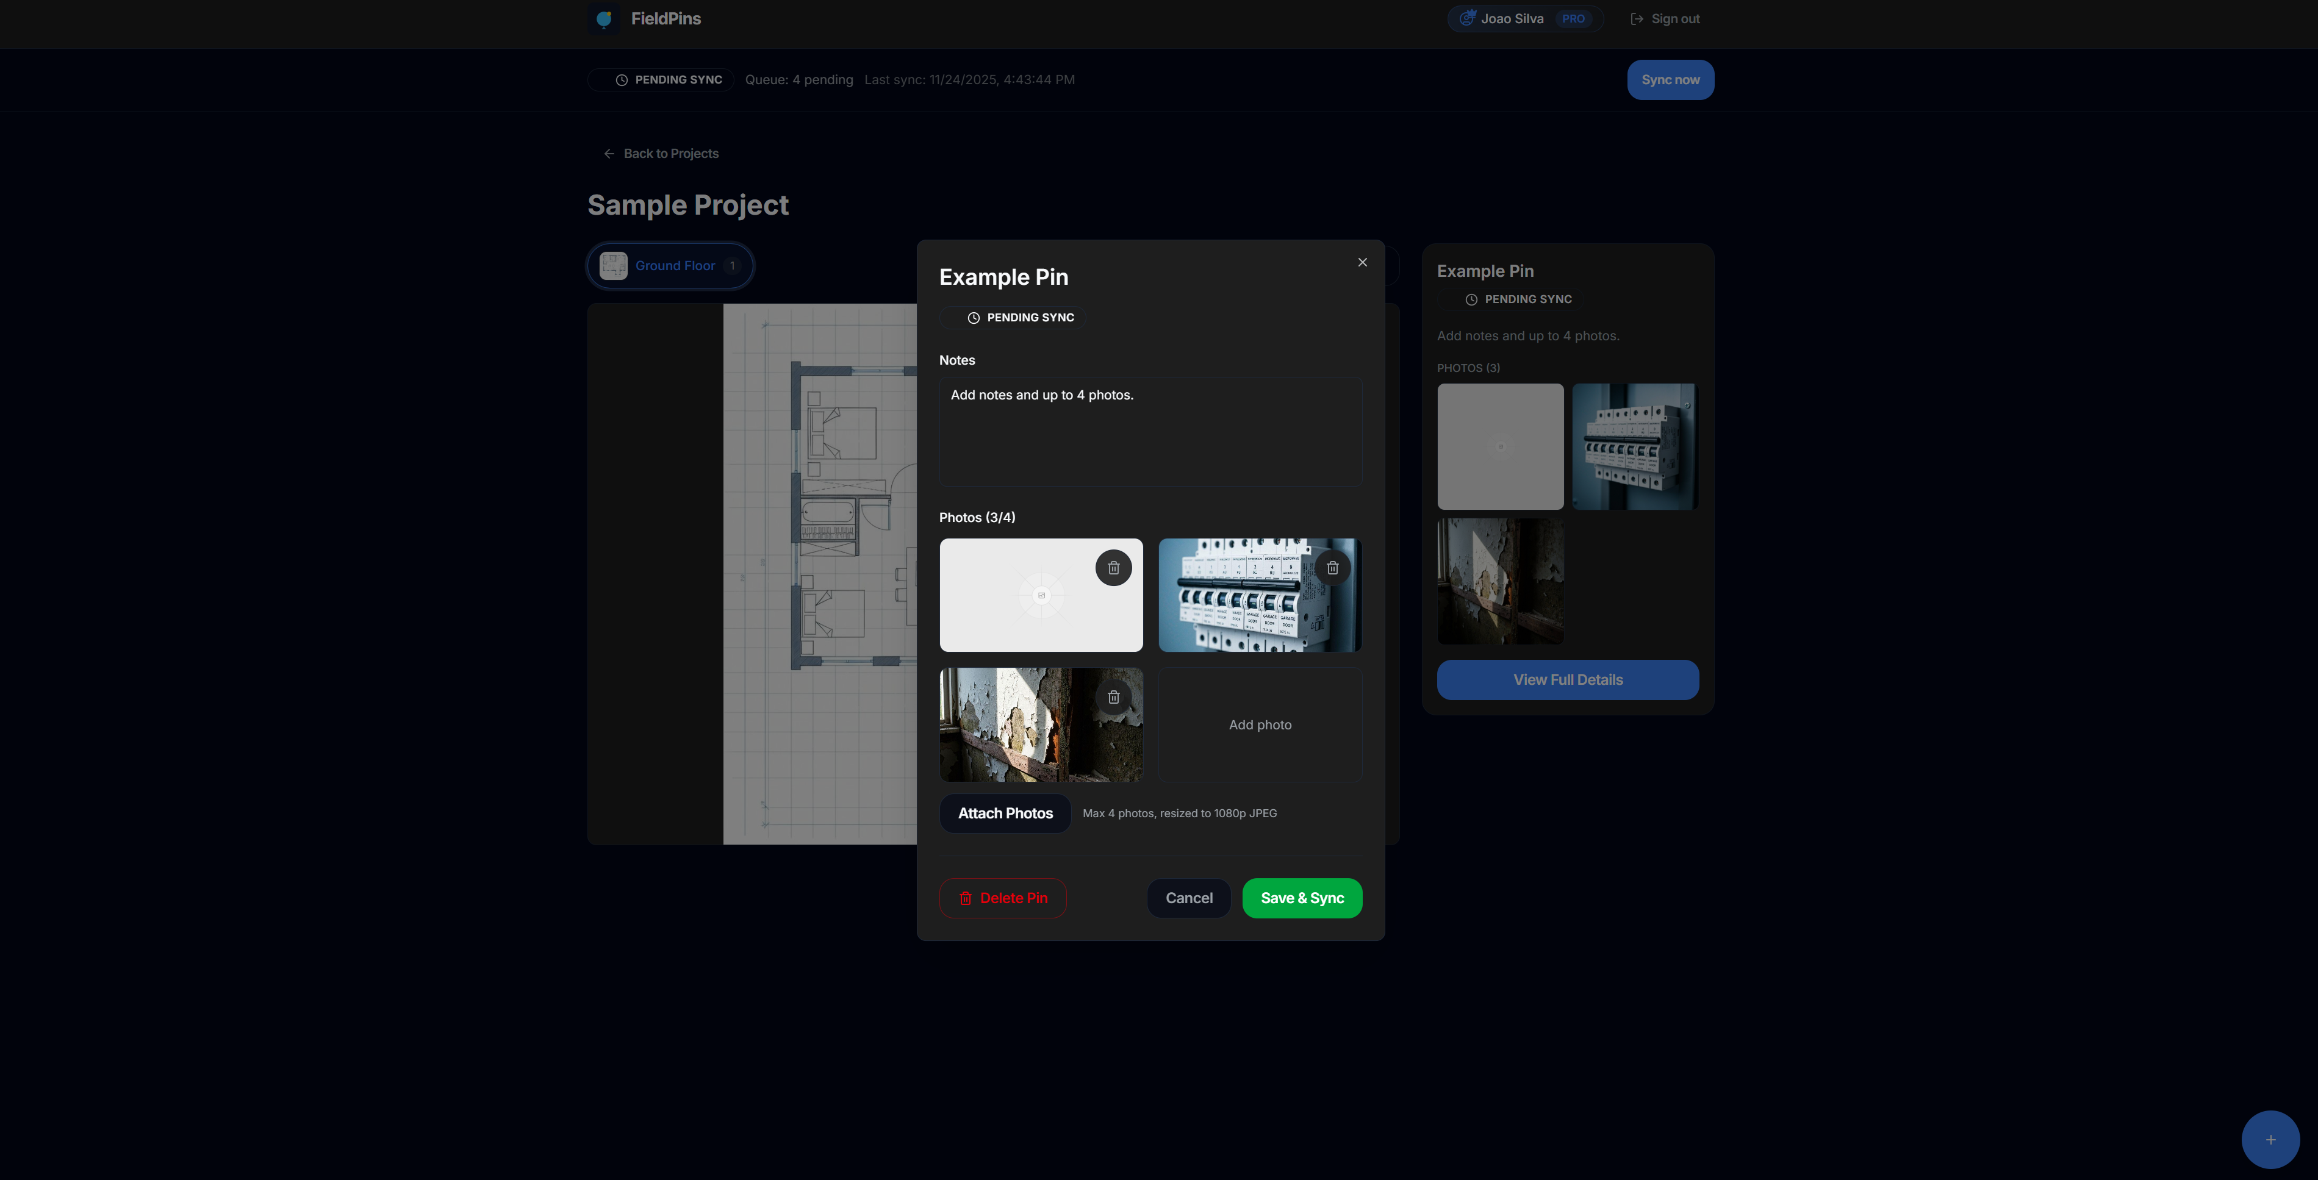Open View Full Details for Example Pin
The height and width of the screenshot is (1180, 2318).
click(x=1568, y=679)
